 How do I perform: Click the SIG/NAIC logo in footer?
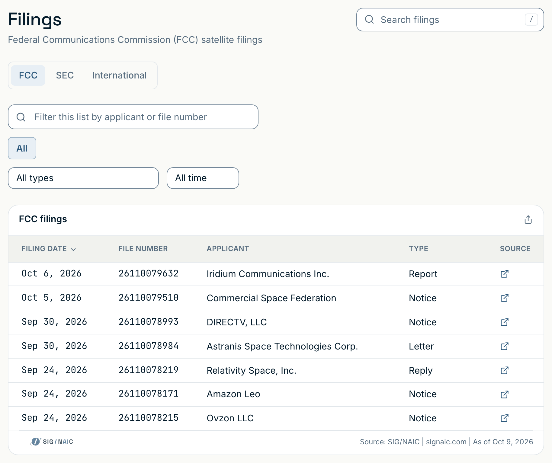click(52, 442)
